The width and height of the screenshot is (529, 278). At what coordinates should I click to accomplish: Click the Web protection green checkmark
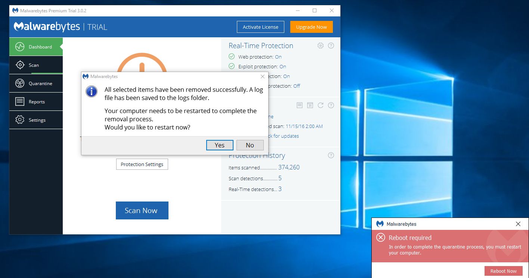coord(232,57)
